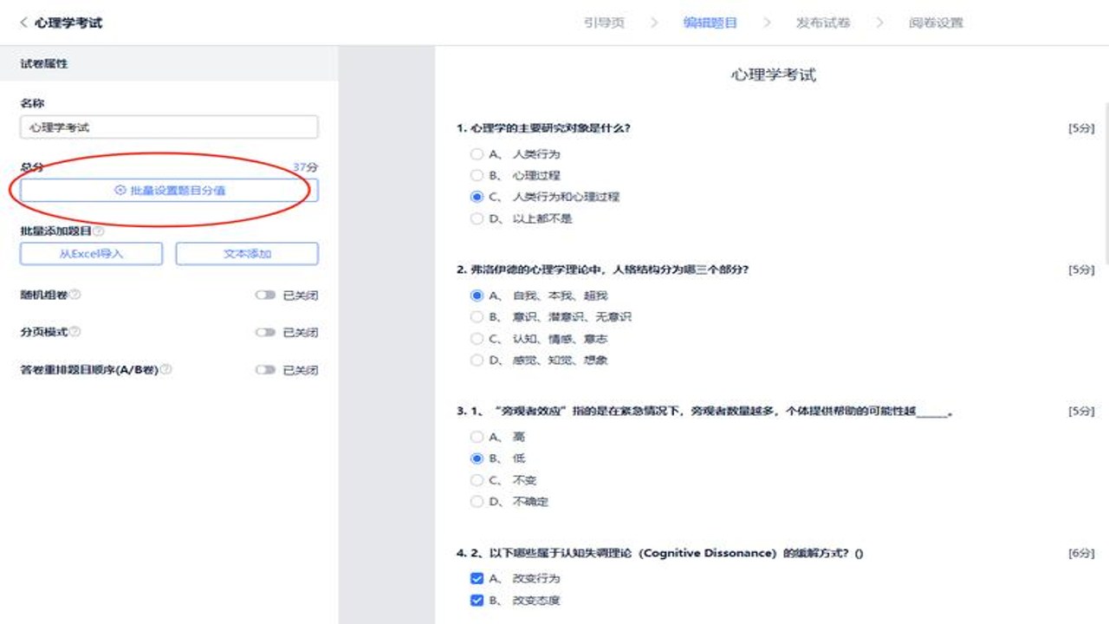
Task: Click the help icon next to 答卷重排题目顺序(A/B卷)
Action: (x=165, y=369)
